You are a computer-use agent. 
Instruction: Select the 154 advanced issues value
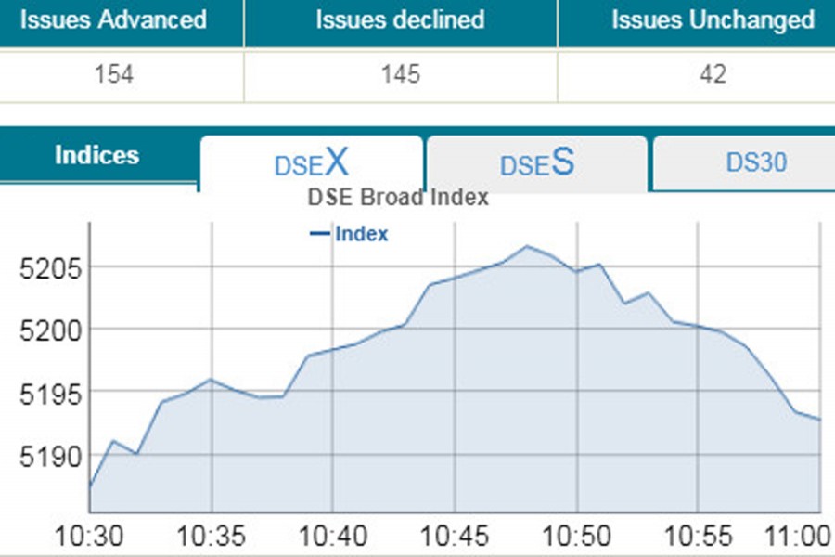(113, 74)
